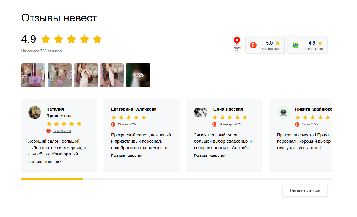Click Наталия Просветова's avatar photo
The image size is (357, 217).
(x=35, y=113)
